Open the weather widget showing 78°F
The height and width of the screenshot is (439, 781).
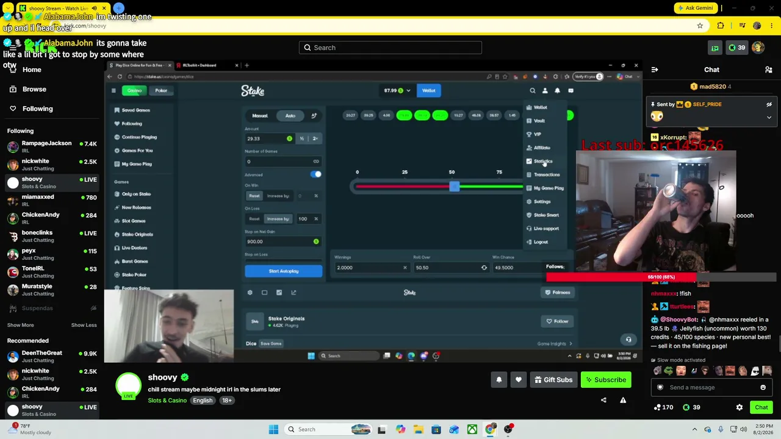29,429
